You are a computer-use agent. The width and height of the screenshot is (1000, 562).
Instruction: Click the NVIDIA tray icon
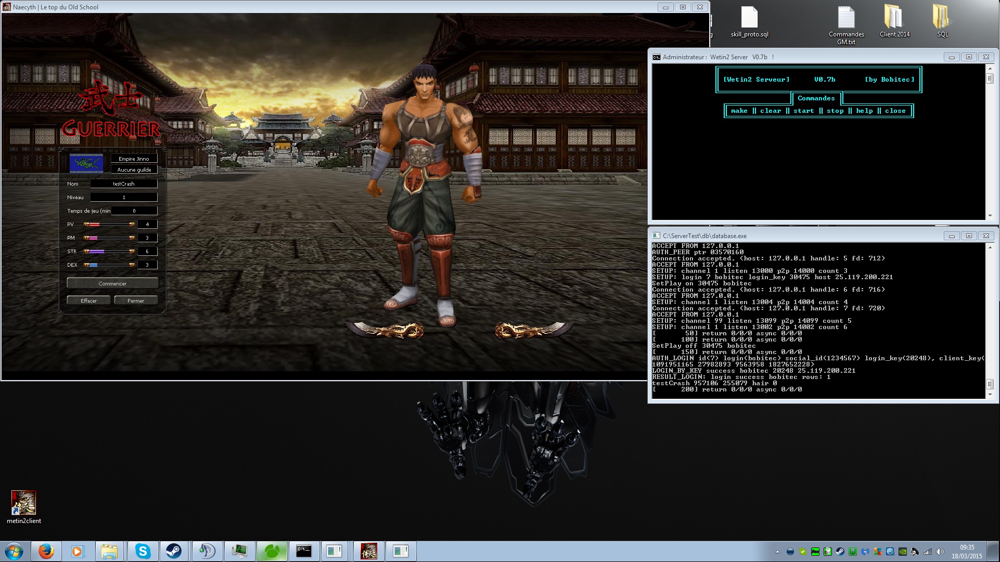pos(903,552)
